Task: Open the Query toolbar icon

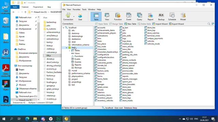Action: click(x=139, y=17)
